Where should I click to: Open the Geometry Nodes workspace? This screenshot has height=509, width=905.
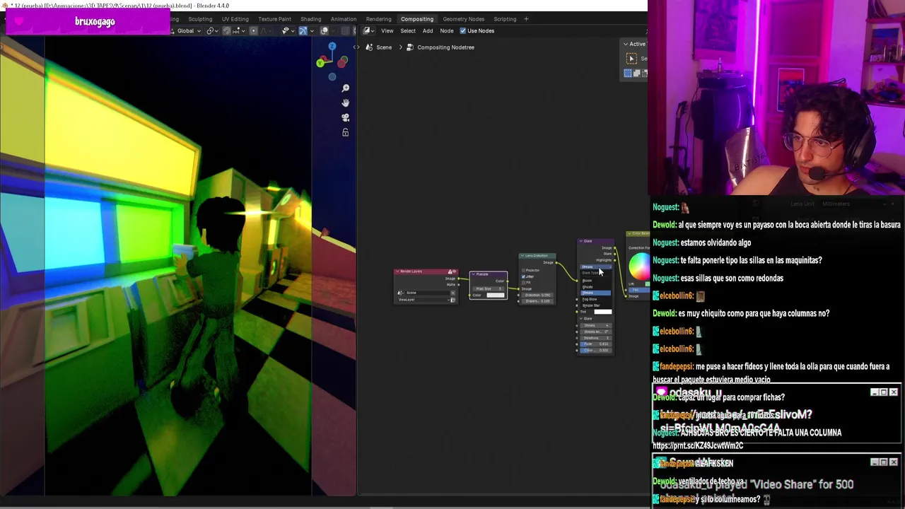pos(464,19)
